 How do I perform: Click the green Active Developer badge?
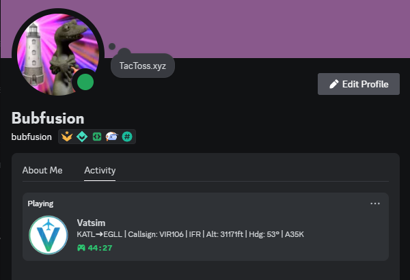coord(97,137)
